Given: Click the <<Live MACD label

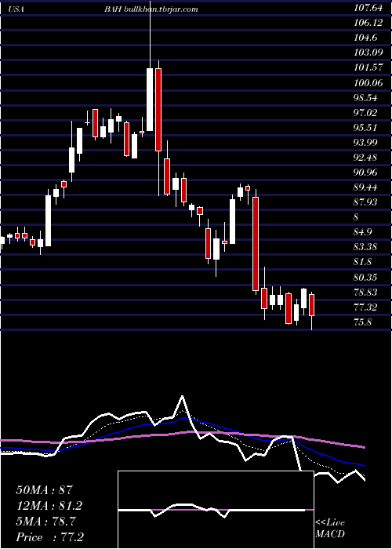Looking at the screenshot, I should coord(330,529).
